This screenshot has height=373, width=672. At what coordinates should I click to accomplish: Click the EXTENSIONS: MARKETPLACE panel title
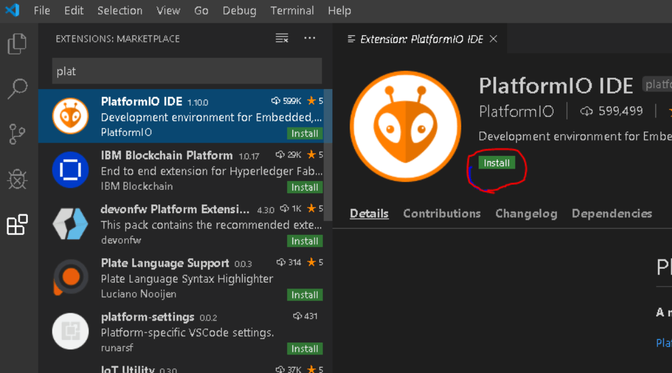point(118,39)
